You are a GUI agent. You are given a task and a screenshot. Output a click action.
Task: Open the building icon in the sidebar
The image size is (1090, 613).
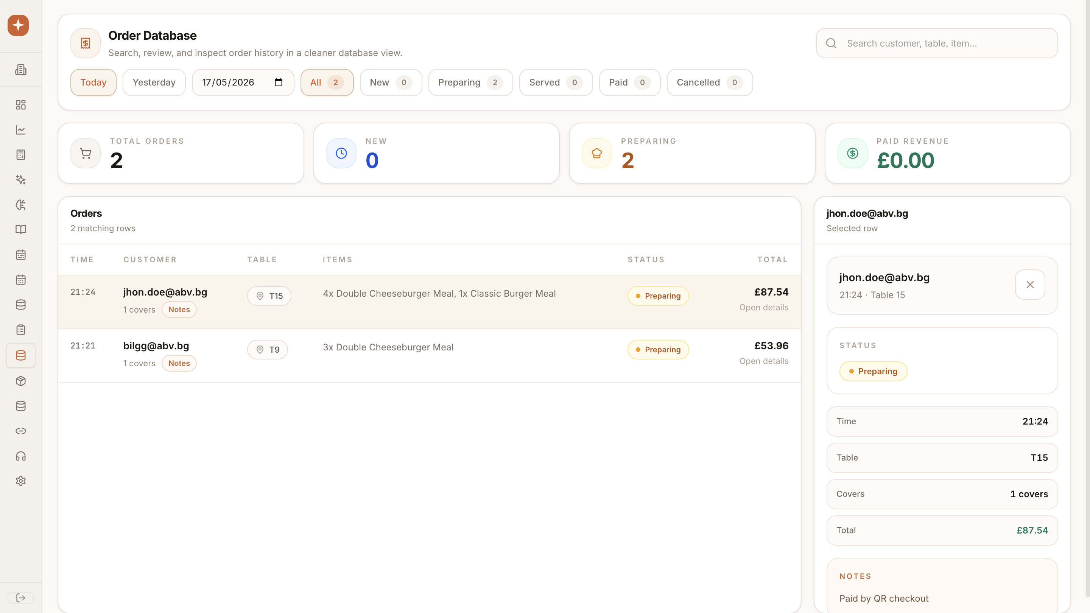click(21, 69)
